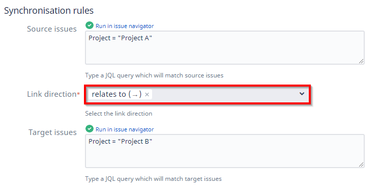Screen dimensions: 380x190
Task: Click the source textarea corner grip handle
Action: click(361, 62)
